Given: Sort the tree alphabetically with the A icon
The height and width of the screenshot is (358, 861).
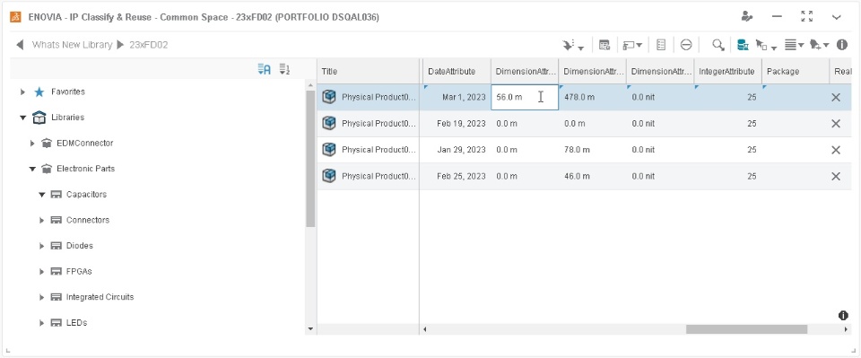Looking at the screenshot, I should pyautogui.click(x=264, y=69).
